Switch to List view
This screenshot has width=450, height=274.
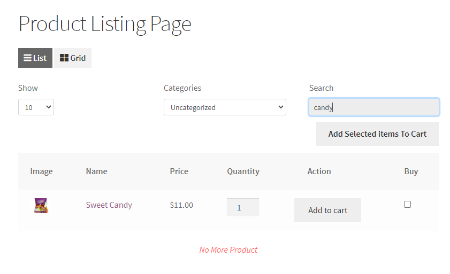(35, 58)
